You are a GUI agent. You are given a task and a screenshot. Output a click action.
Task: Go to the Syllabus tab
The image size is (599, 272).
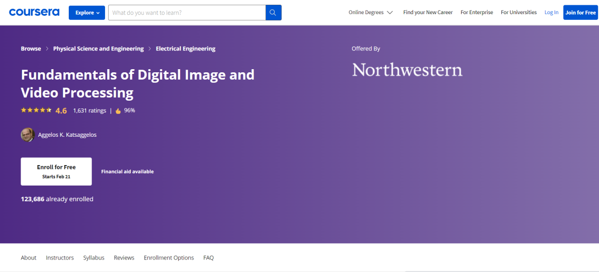94,258
